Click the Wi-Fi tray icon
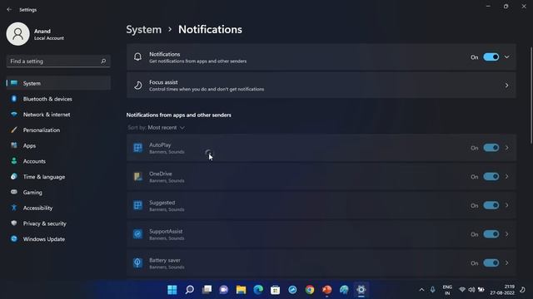Viewport: 533px width, 299px height. tap(462, 290)
